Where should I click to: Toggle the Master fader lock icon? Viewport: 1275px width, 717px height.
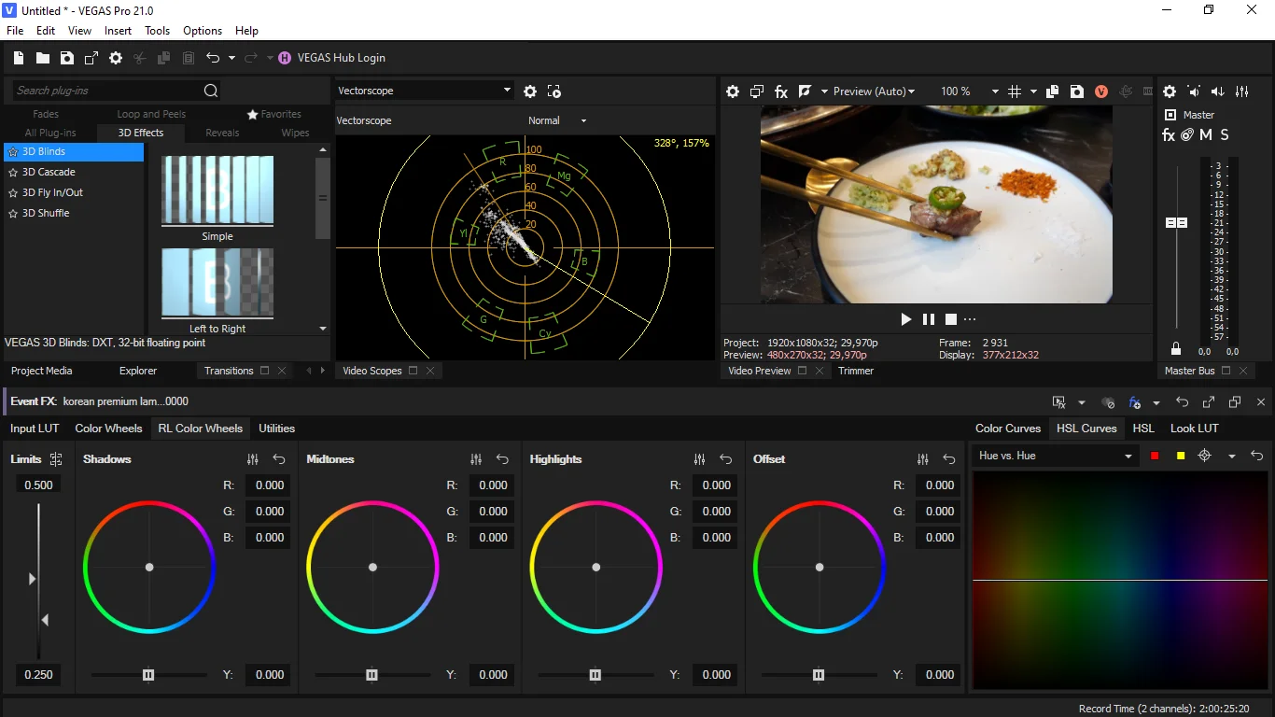[x=1176, y=349]
